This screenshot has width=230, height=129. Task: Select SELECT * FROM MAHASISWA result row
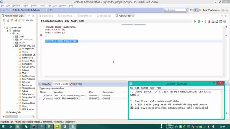pos(83,99)
